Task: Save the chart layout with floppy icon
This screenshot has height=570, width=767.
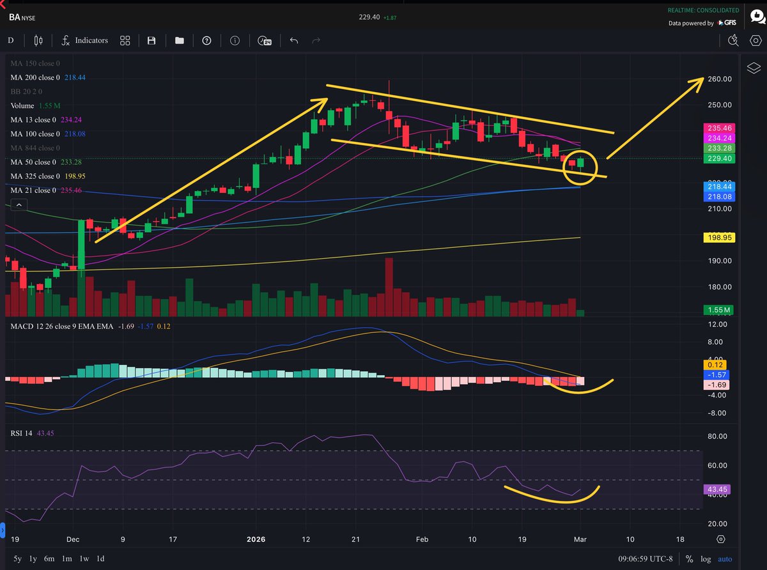Action: click(151, 40)
